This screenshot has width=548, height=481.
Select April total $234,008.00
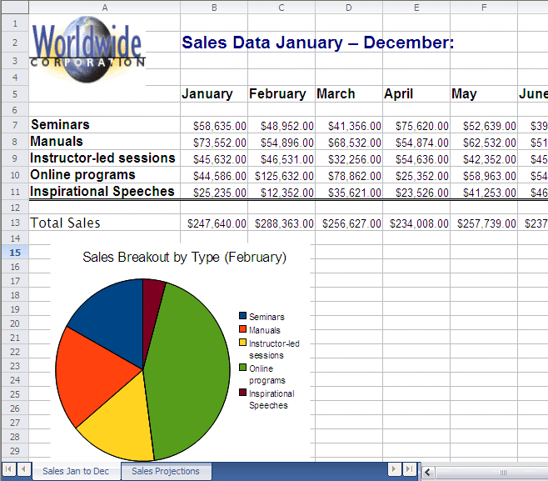[416, 223]
